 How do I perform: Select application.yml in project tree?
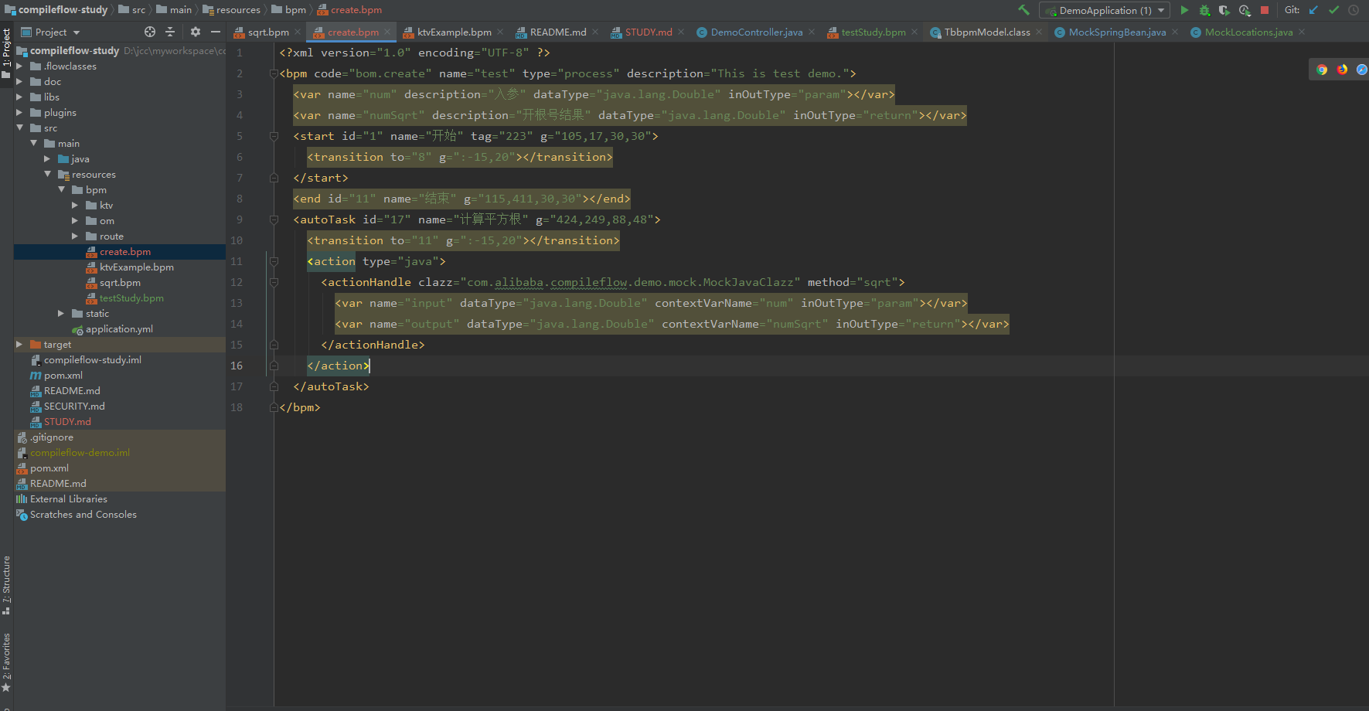pyautogui.click(x=120, y=329)
